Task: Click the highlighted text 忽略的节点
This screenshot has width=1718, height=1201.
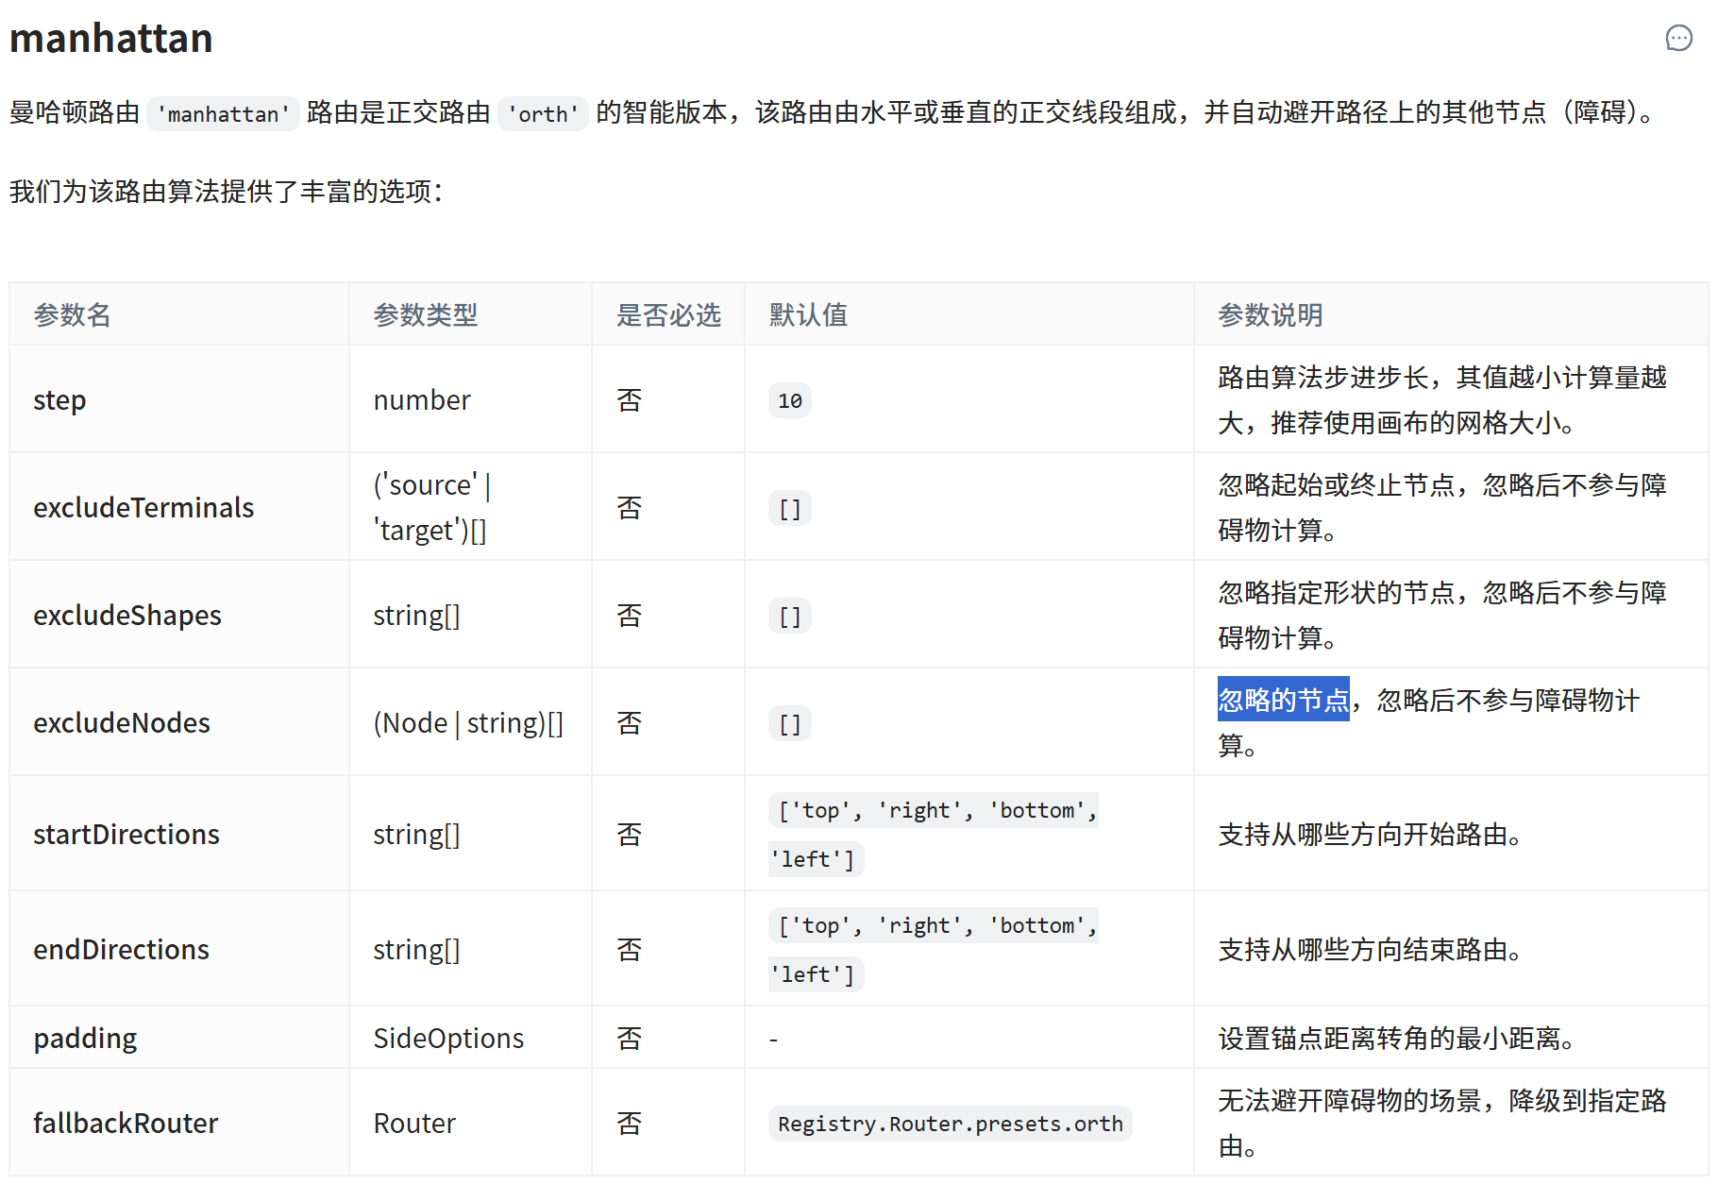Action: (1284, 700)
